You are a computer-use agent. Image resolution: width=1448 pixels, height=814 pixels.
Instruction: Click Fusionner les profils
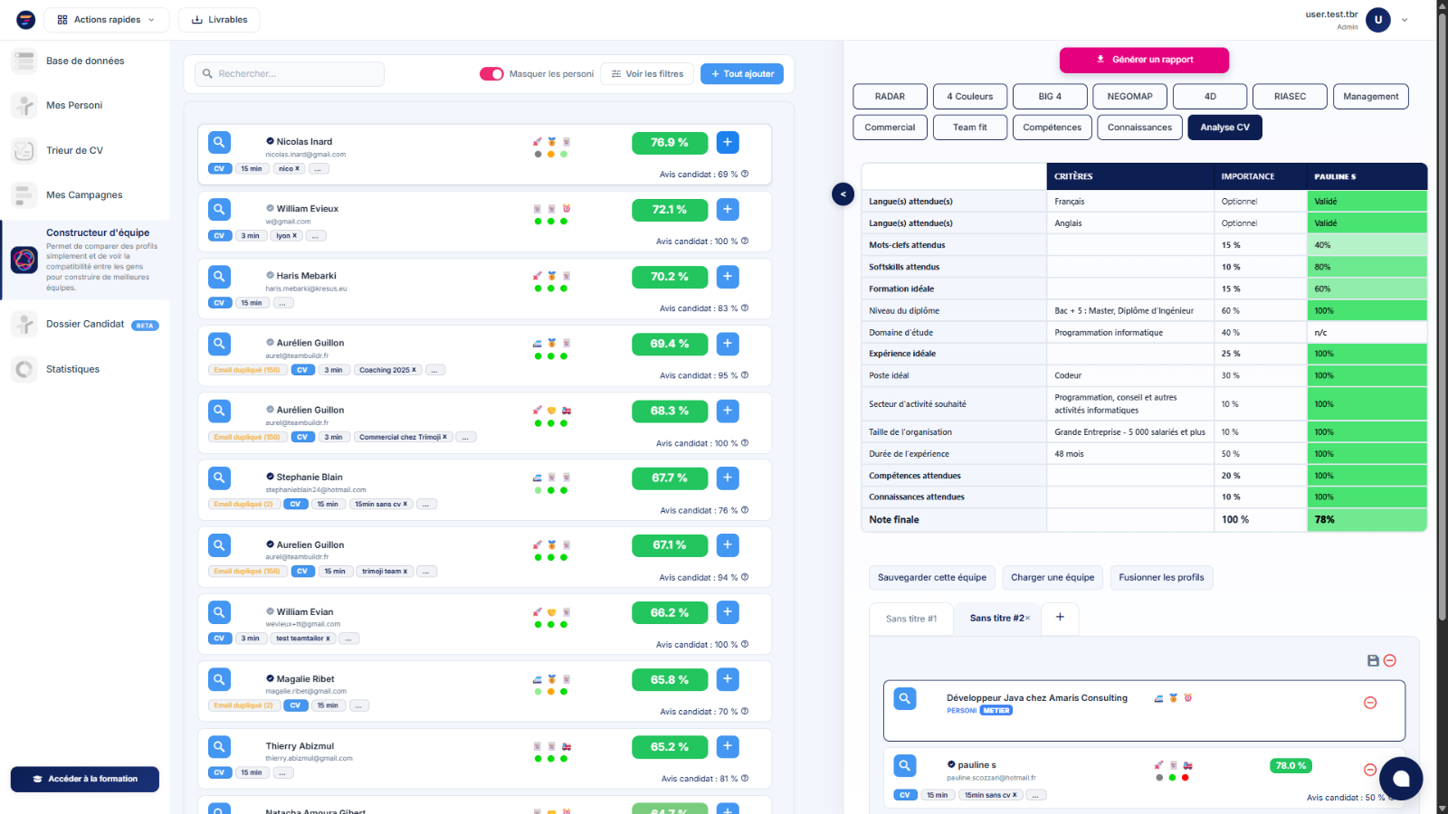1162,578
